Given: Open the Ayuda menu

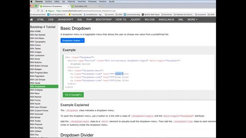Looking at the screenshot, I should click(111, 2).
